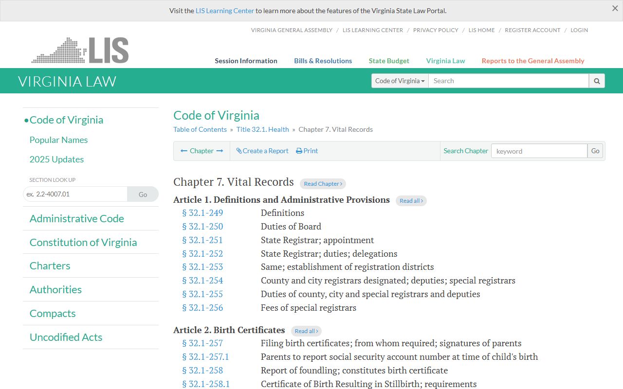The width and height of the screenshot is (623, 389).
Task: Print this chapter
Action: [307, 151]
